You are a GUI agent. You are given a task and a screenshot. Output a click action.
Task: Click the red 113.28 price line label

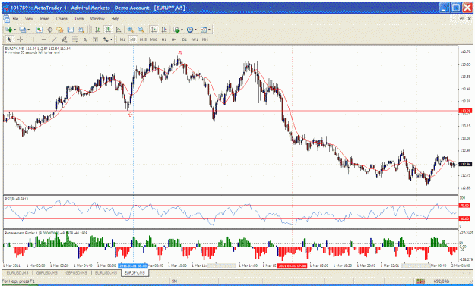coord(465,111)
